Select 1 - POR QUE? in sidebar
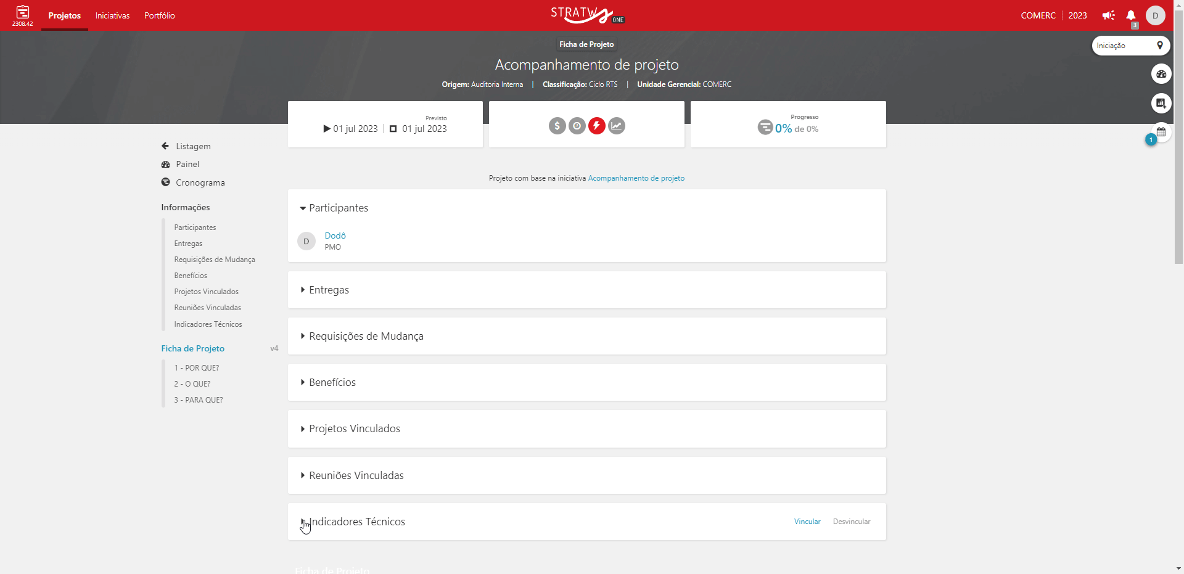 click(x=196, y=368)
